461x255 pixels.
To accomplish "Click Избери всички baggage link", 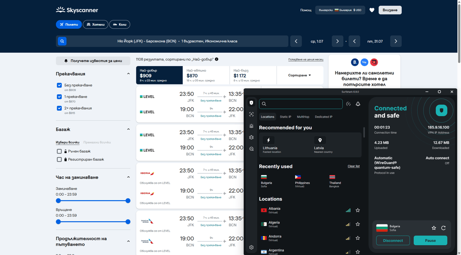I will click(x=68, y=142).
